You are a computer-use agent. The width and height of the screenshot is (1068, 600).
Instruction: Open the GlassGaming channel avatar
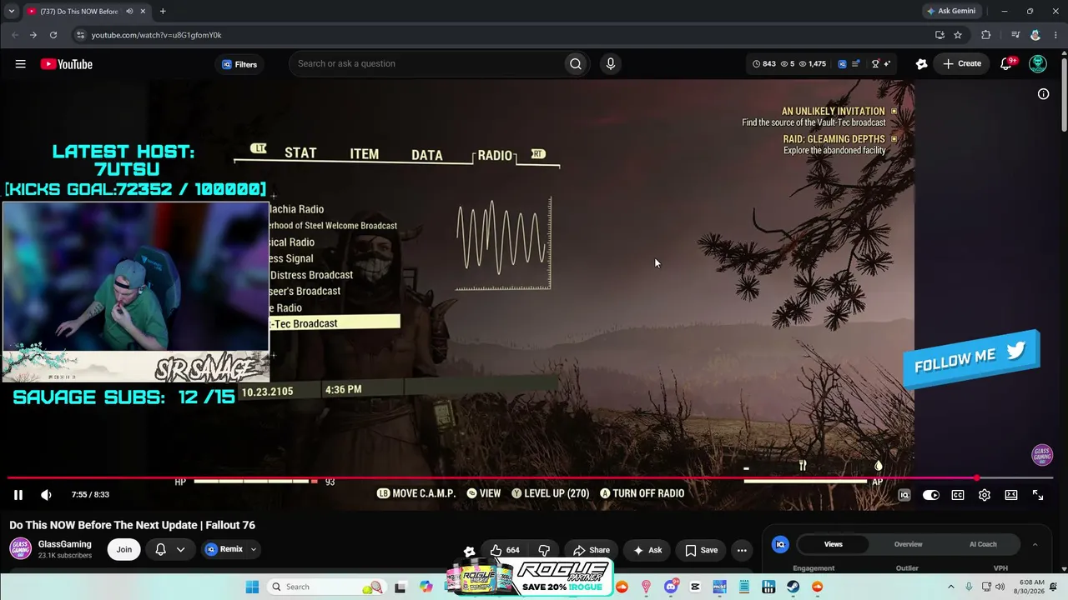click(x=20, y=549)
